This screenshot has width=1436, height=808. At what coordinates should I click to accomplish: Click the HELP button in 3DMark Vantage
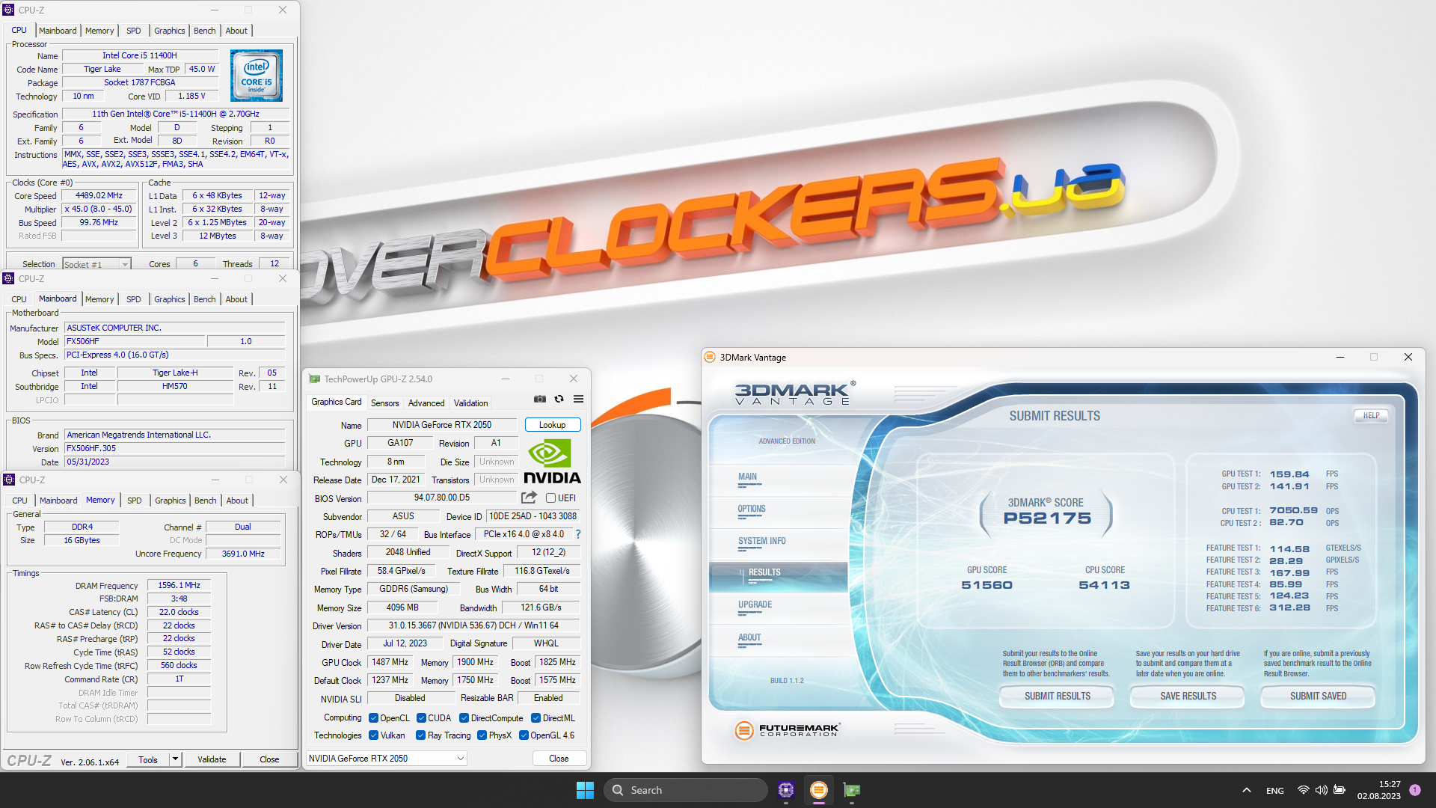click(1371, 415)
